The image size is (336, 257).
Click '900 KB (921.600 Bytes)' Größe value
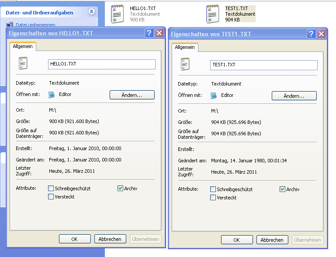point(74,121)
